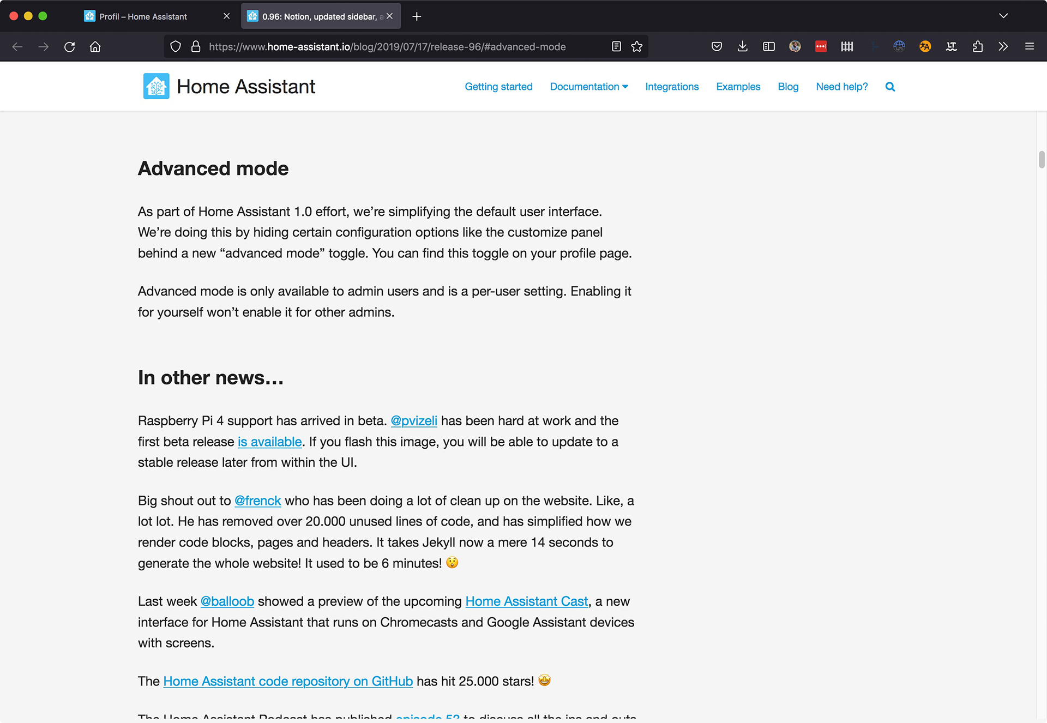Open the @frenck profile link
The image size is (1047, 723).
257,501
